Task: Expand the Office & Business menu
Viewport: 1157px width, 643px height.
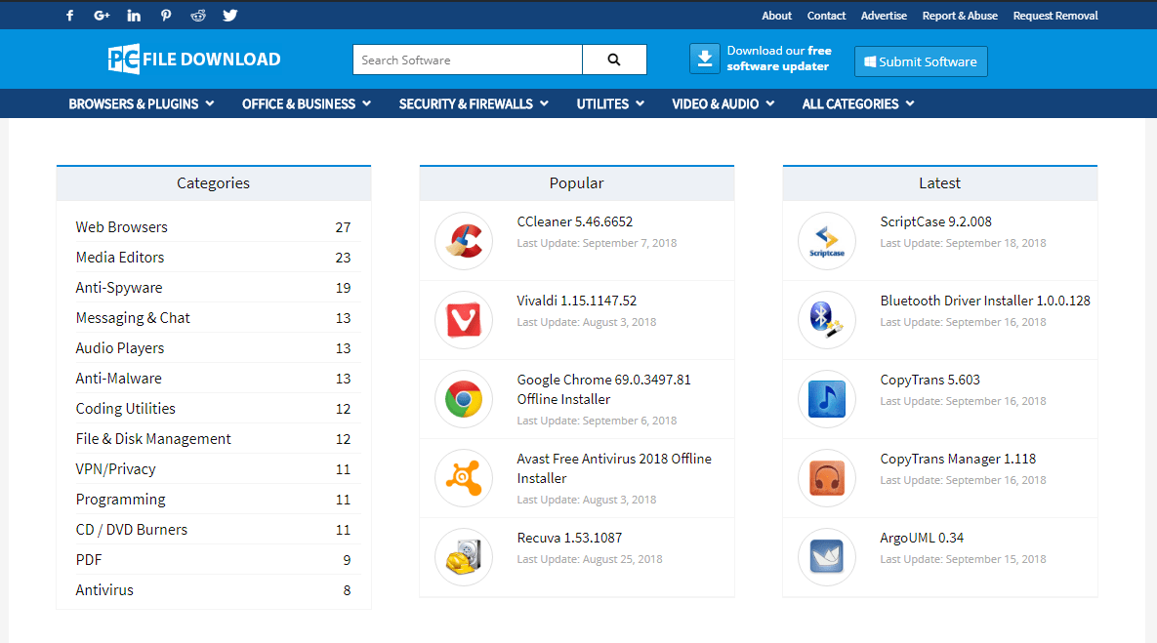Action: coord(307,104)
